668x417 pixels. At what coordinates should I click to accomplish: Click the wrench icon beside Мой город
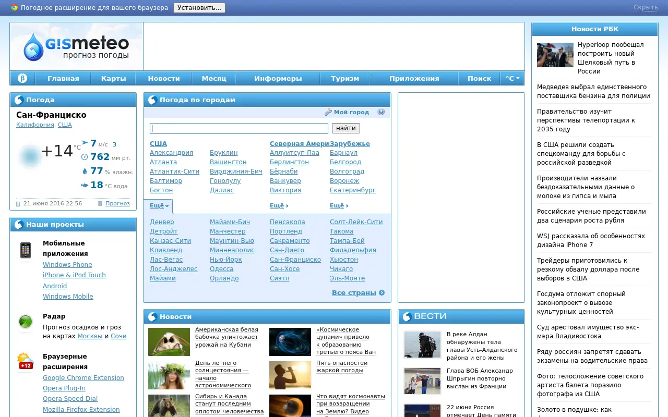point(328,112)
